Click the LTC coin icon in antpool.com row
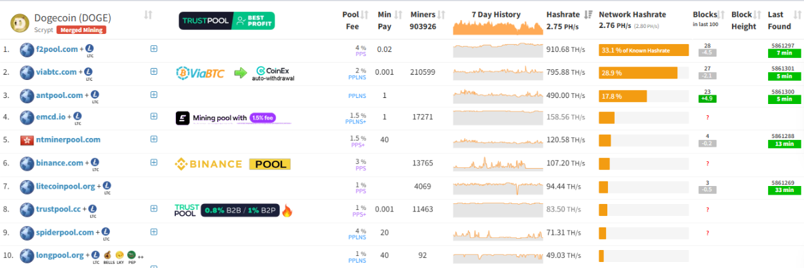This screenshot has height=268, width=804. point(95,95)
